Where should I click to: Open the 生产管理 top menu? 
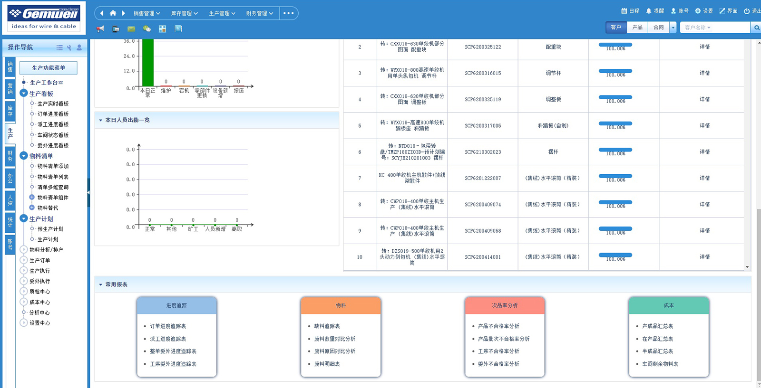pos(222,13)
